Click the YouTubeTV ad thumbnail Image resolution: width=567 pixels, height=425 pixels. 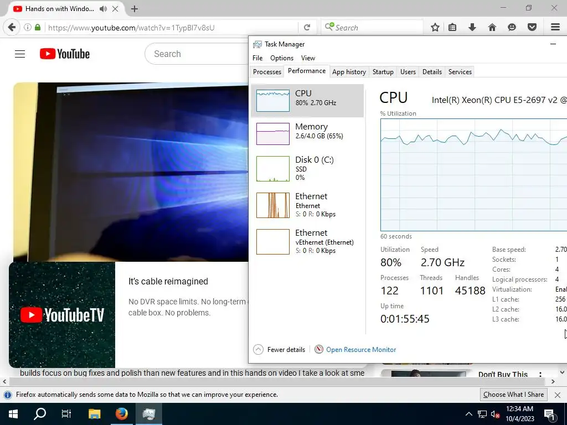(x=62, y=315)
